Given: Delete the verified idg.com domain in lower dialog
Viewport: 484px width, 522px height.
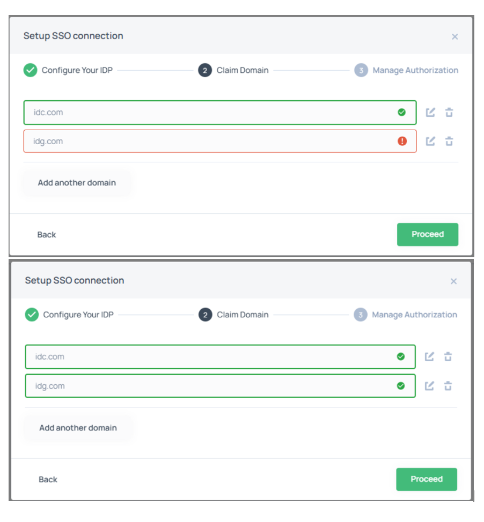Looking at the screenshot, I should coord(448,386).
